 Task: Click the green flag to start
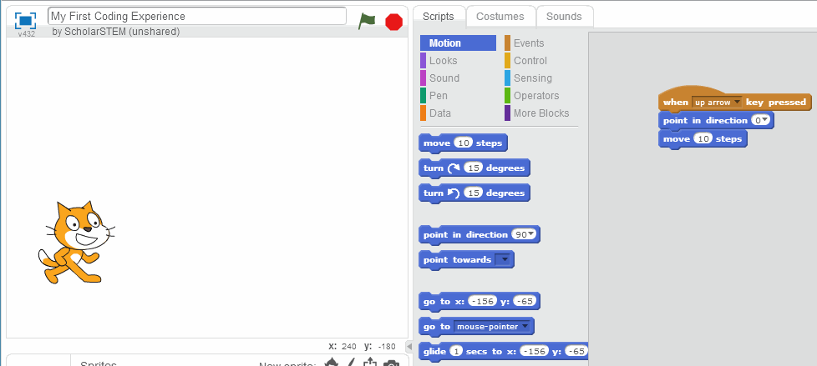point(367,21)
